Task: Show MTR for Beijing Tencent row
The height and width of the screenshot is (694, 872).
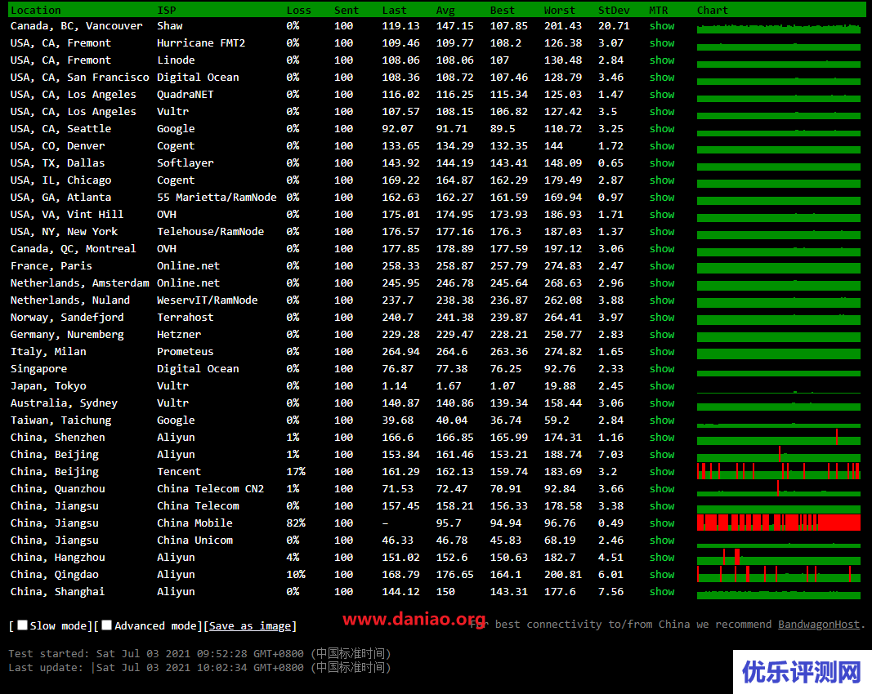Action: point(662,471)
